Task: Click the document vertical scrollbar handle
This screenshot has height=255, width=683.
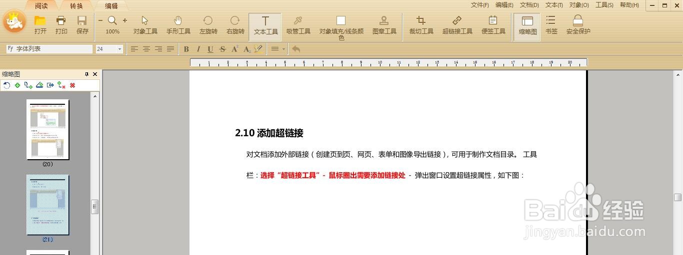Action: coord(677,197)
